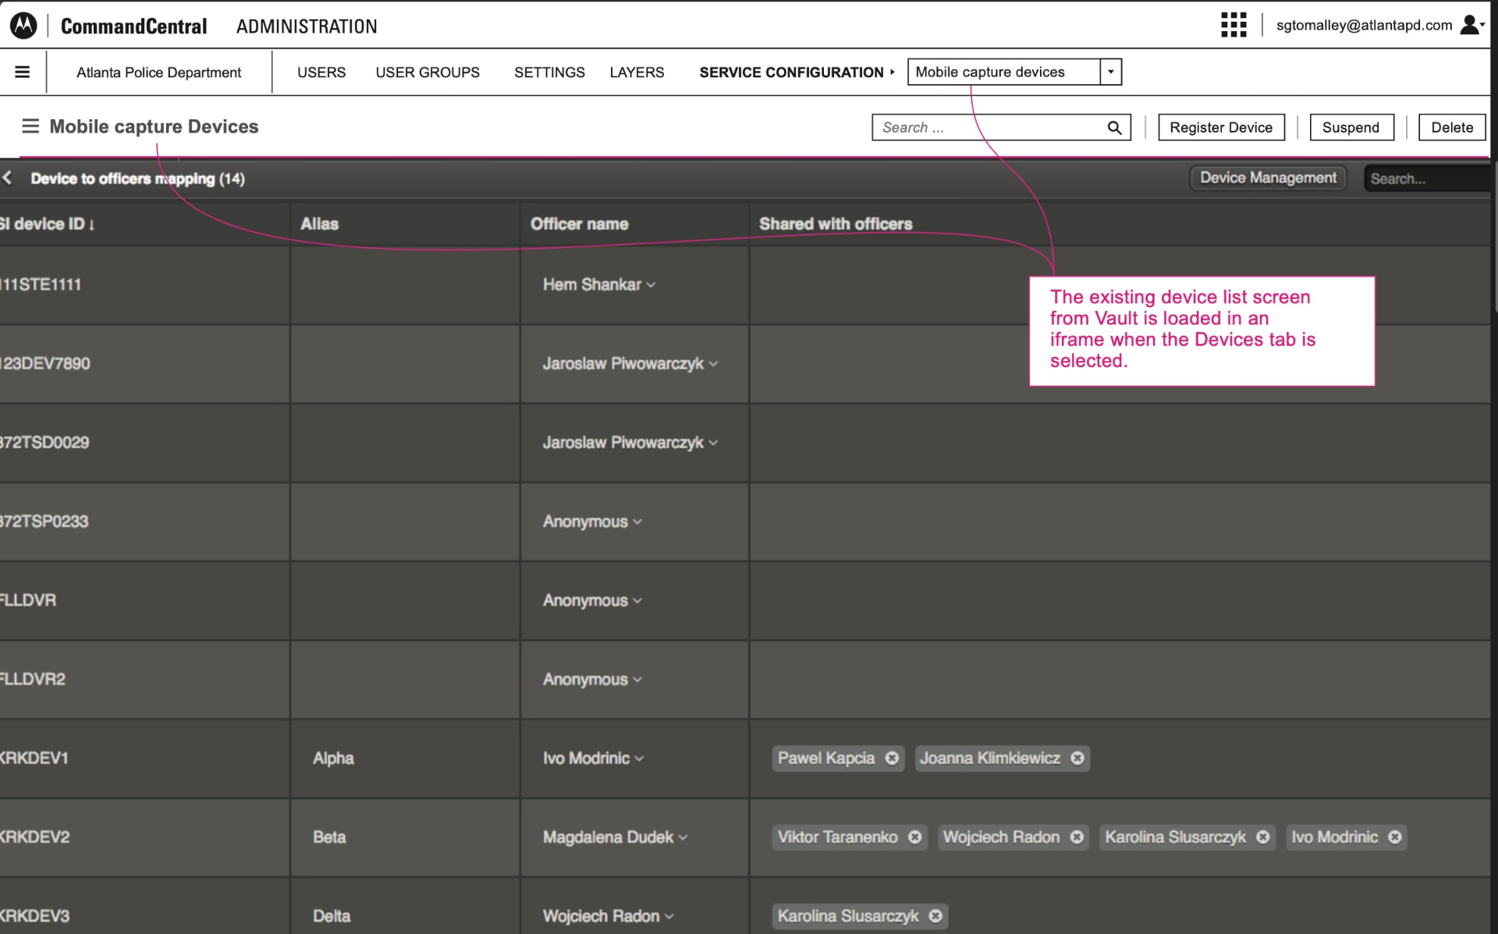The height and width of the screenshot is (934, 1498).
Task: Open the Mobile capture Devices panel menu
Action: click(x=30, y=126)
